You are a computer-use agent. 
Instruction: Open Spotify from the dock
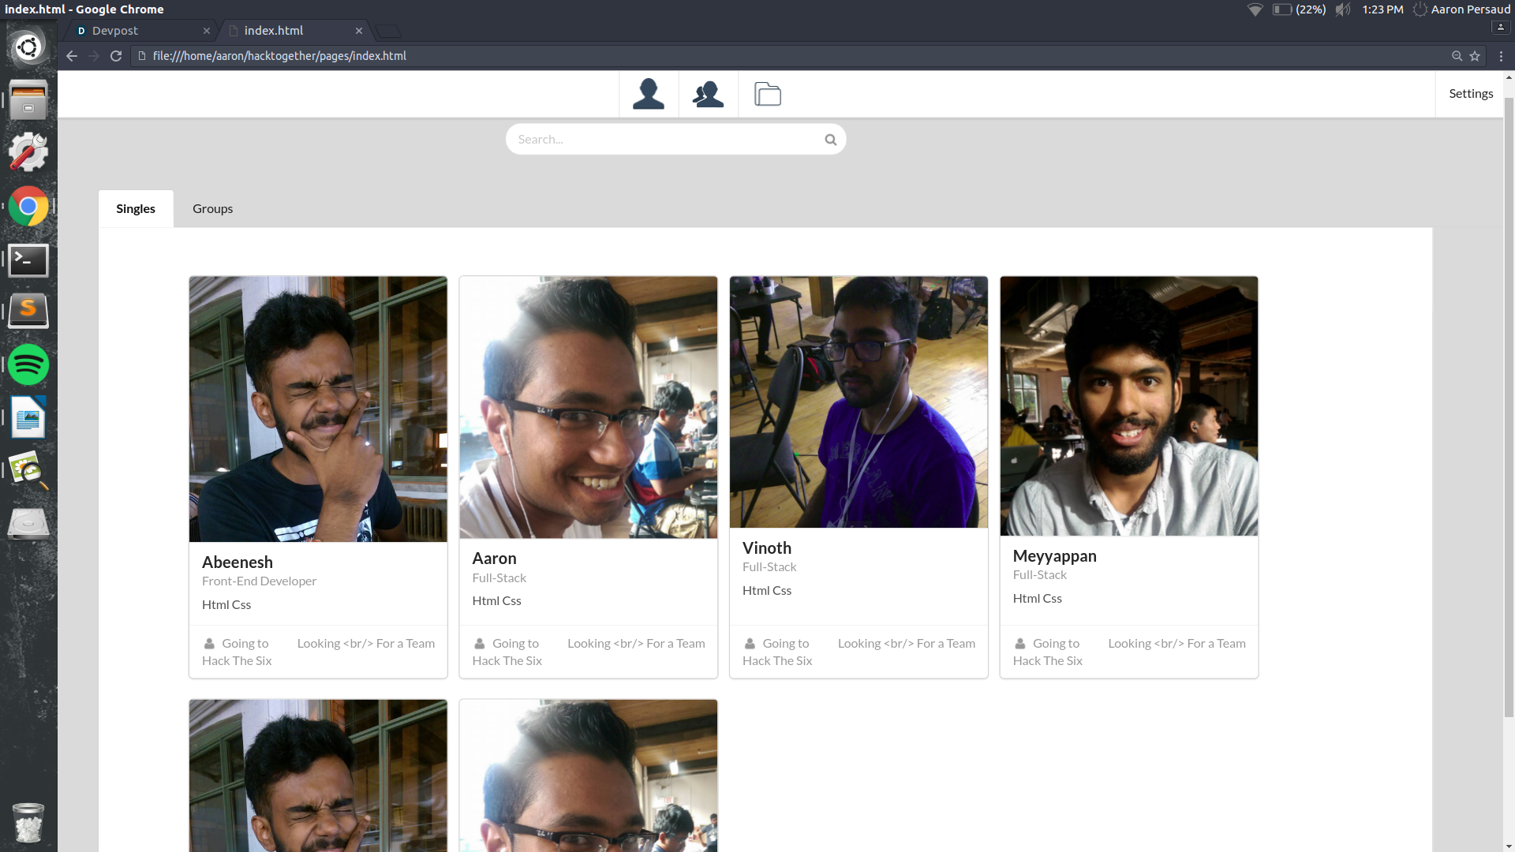pyautogui.click(x=28, y=364)
